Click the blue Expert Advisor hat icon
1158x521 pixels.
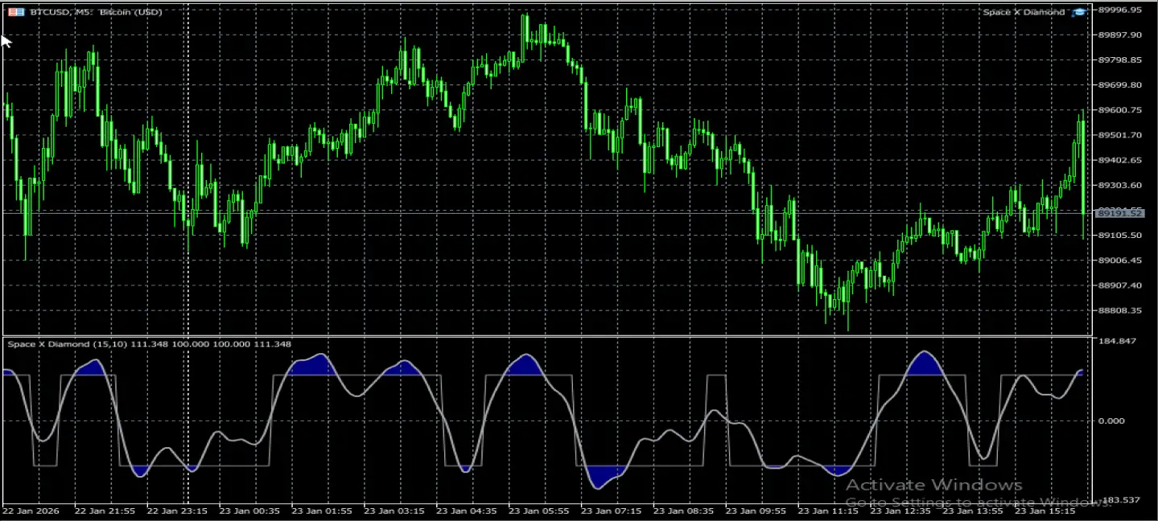1078,12
